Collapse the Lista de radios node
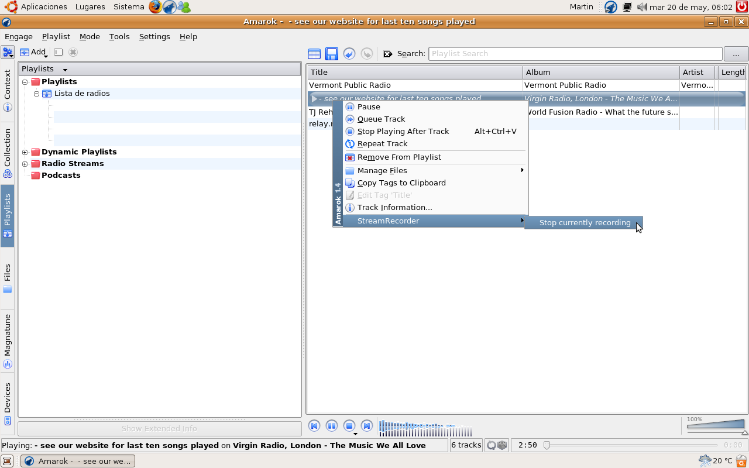This screenshot has width=749, height=468. [36, 94]
